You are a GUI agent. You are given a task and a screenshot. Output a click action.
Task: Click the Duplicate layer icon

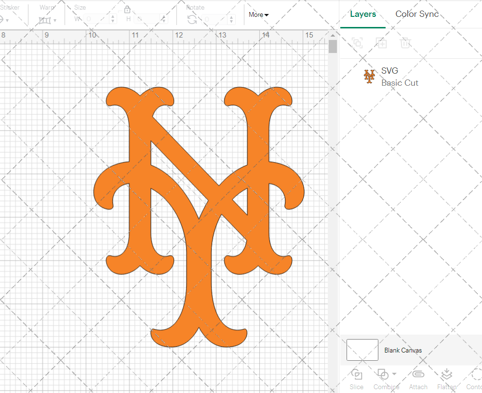click(x=381, y=43)
